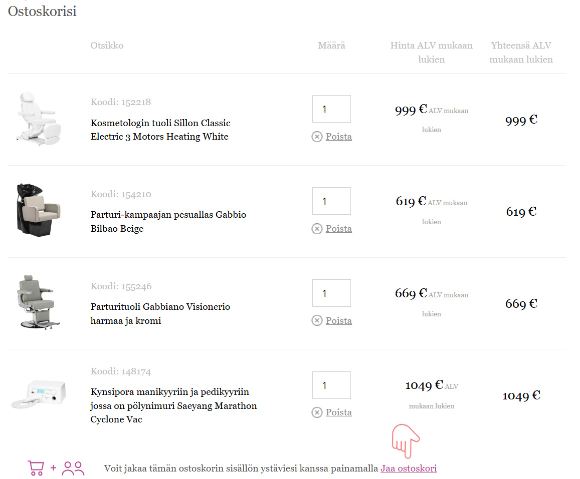This screenshot has width=580, height=479.
Task: Click Poista link for product 152218
Action: pyautogui.click(x=339, y=137)
